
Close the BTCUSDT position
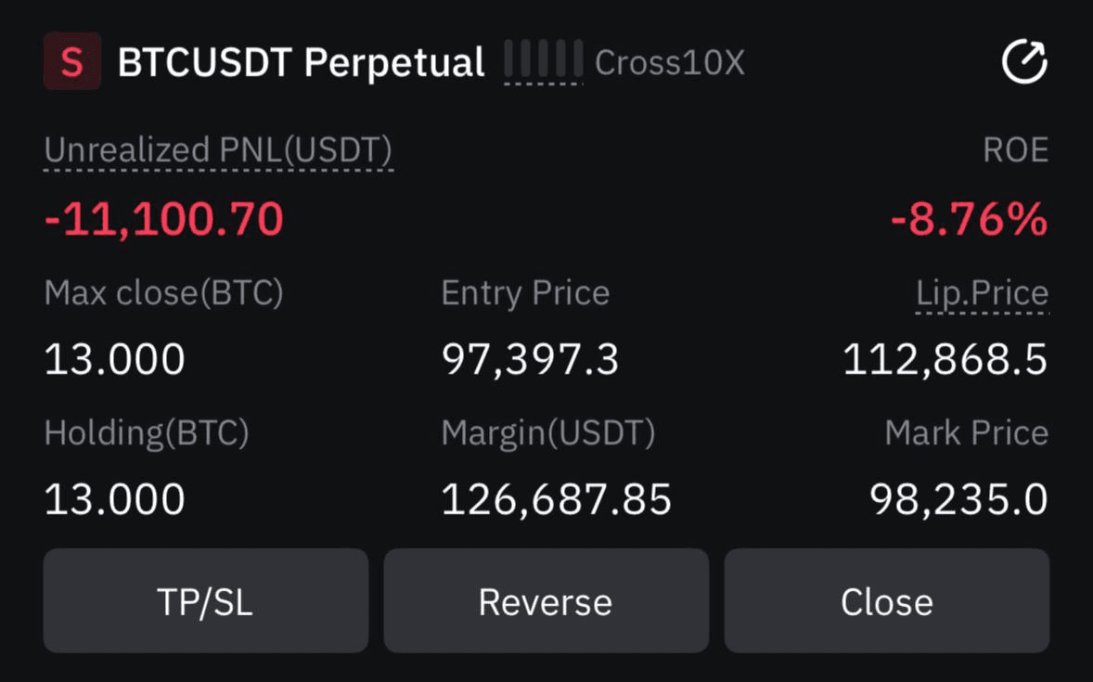point(887,601)
